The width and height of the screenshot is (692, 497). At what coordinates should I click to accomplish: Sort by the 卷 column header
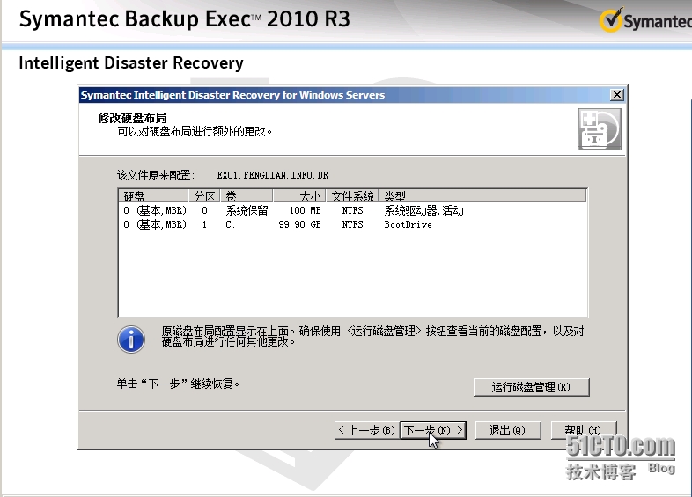(x=247, y=196)
